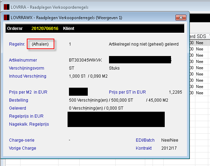The width and height of the screenshot is (210, 166).
Task: Click the Charge-serie label
Action: (x=22, y=140)
